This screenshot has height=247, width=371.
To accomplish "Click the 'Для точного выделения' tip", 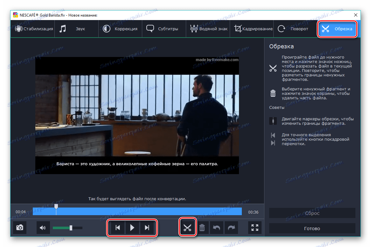I will click(315, 139).
